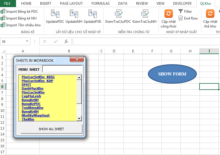Launch KiemTraCtuNH check

click(144, 16)
